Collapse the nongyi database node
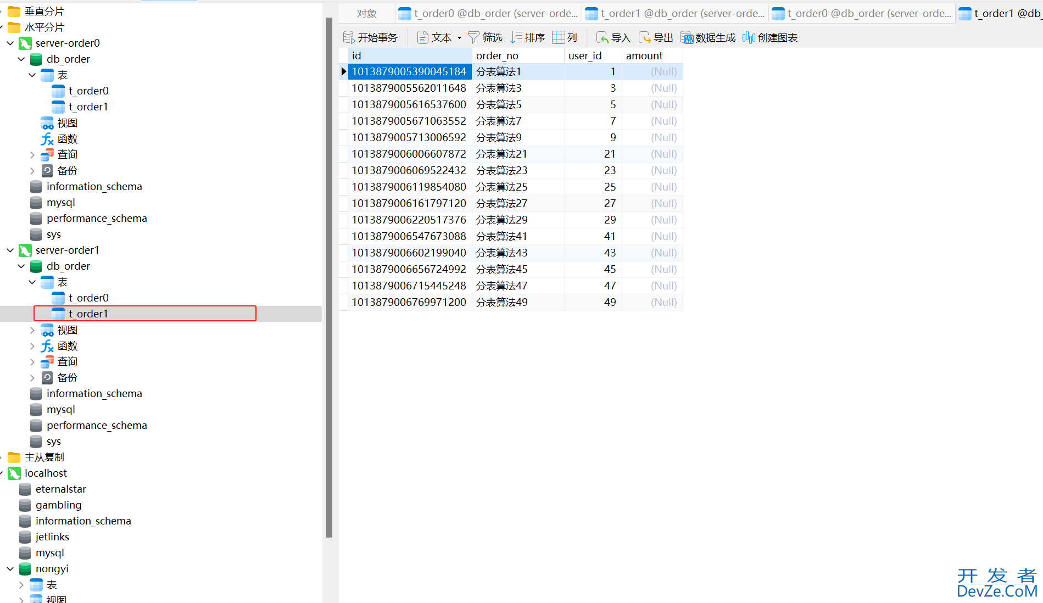1043x603 pixels. [10, 568]
